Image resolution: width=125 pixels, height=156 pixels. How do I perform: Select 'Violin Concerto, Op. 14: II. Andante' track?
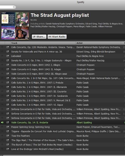(x=30, y=122)
